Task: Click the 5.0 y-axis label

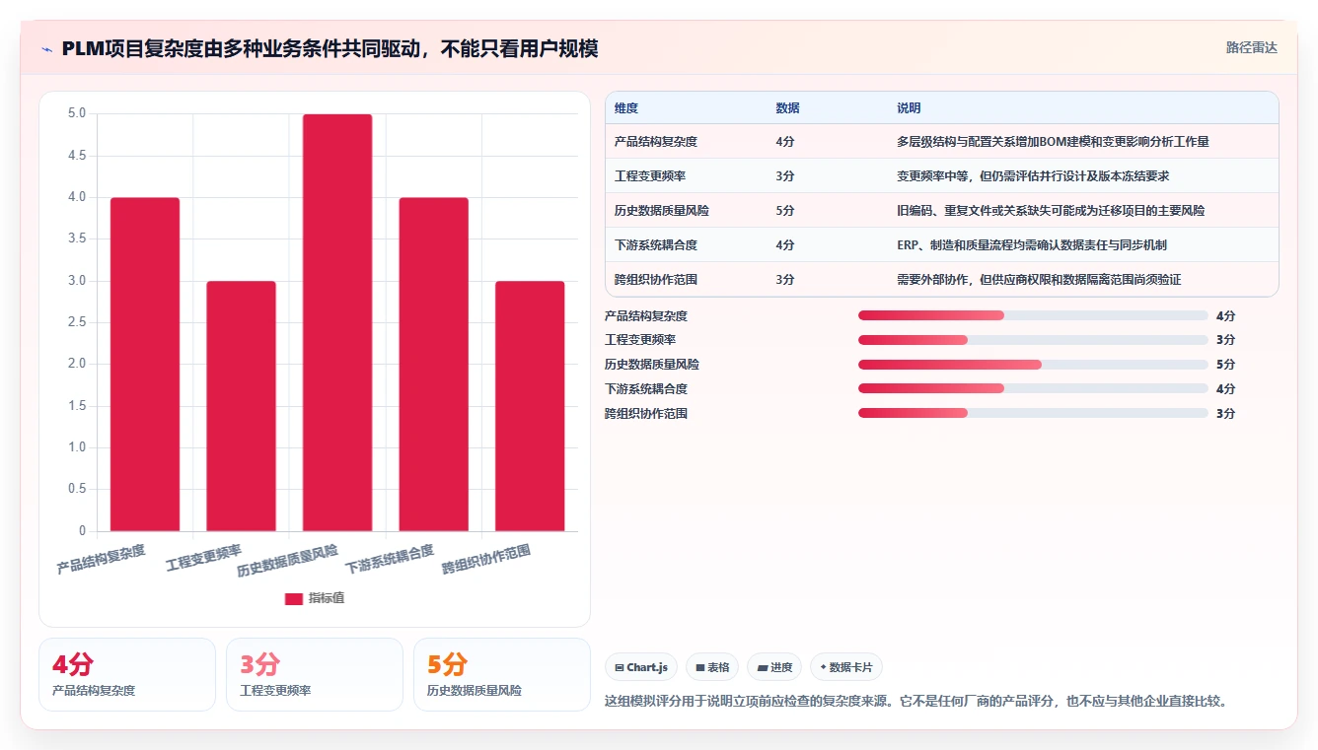Action: click(77, 113)
